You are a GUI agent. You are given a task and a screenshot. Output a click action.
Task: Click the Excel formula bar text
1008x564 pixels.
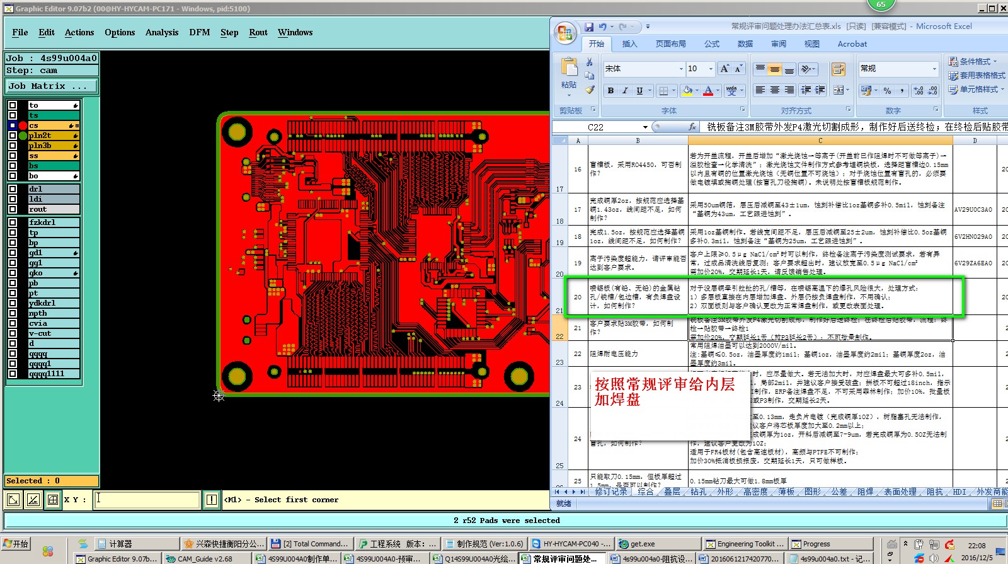[854, 127]
